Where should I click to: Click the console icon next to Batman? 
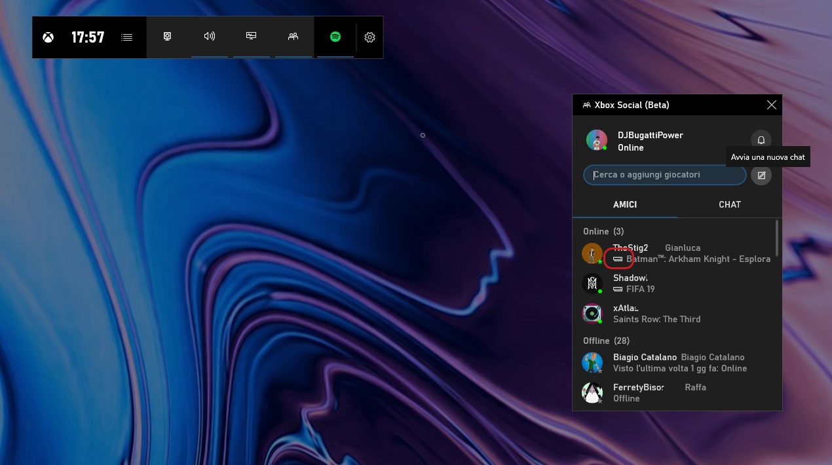pyautogui.click(x=618, y=259)
